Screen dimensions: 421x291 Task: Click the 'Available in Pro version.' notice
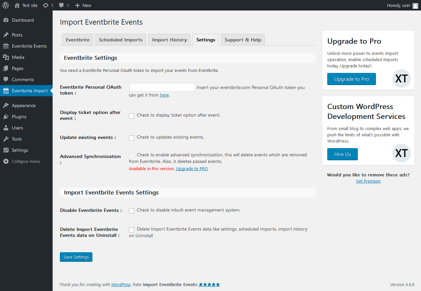pos(152,169)
